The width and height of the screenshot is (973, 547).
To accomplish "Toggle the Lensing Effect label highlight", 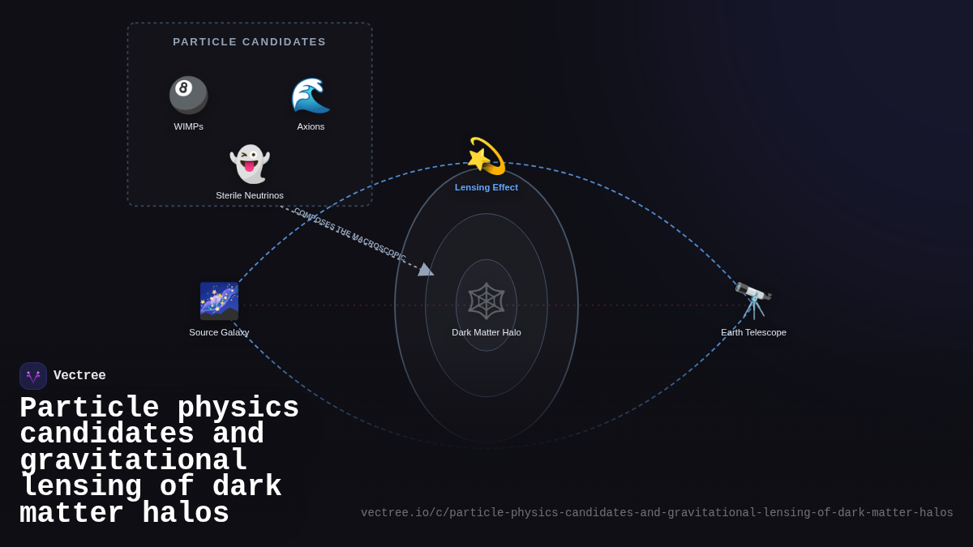I will pos(486,187).
